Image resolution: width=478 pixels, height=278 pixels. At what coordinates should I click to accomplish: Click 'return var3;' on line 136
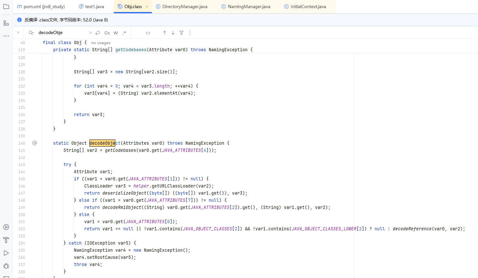[89, 115]
